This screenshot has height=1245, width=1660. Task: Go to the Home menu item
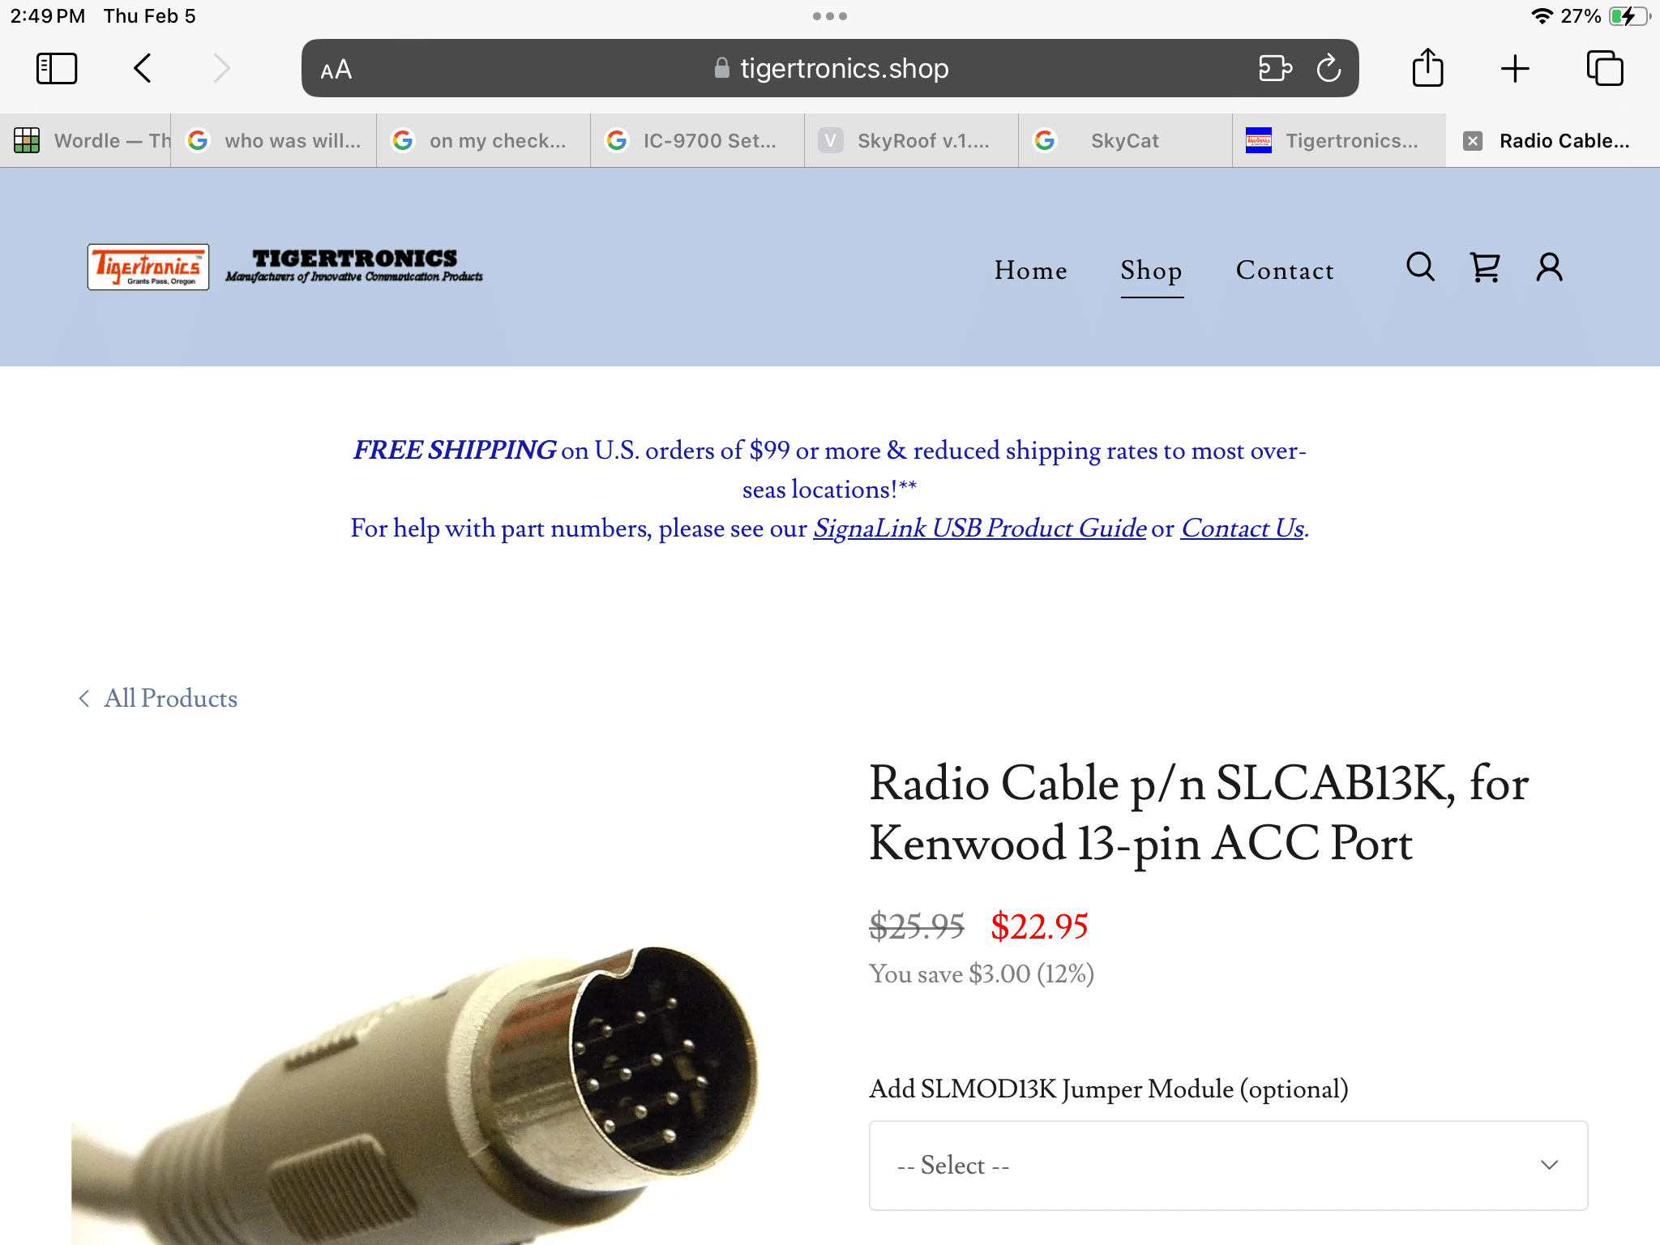click(x=1030, y=271)
